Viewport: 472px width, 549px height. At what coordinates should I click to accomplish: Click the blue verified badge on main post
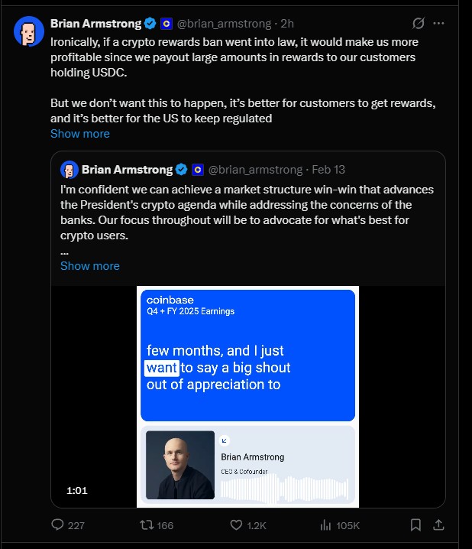150,24
